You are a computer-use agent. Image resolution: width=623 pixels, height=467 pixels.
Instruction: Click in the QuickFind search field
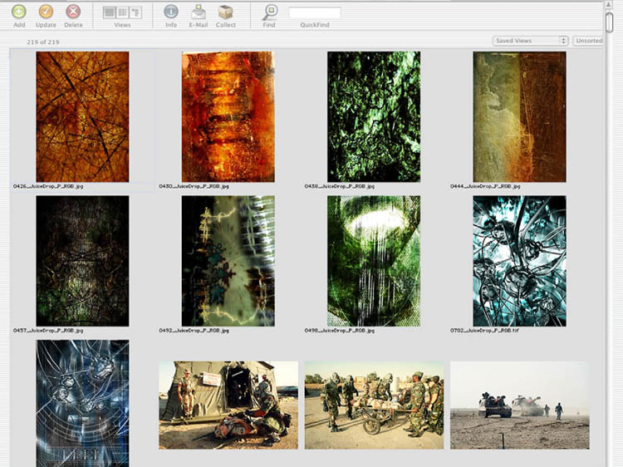314,12
